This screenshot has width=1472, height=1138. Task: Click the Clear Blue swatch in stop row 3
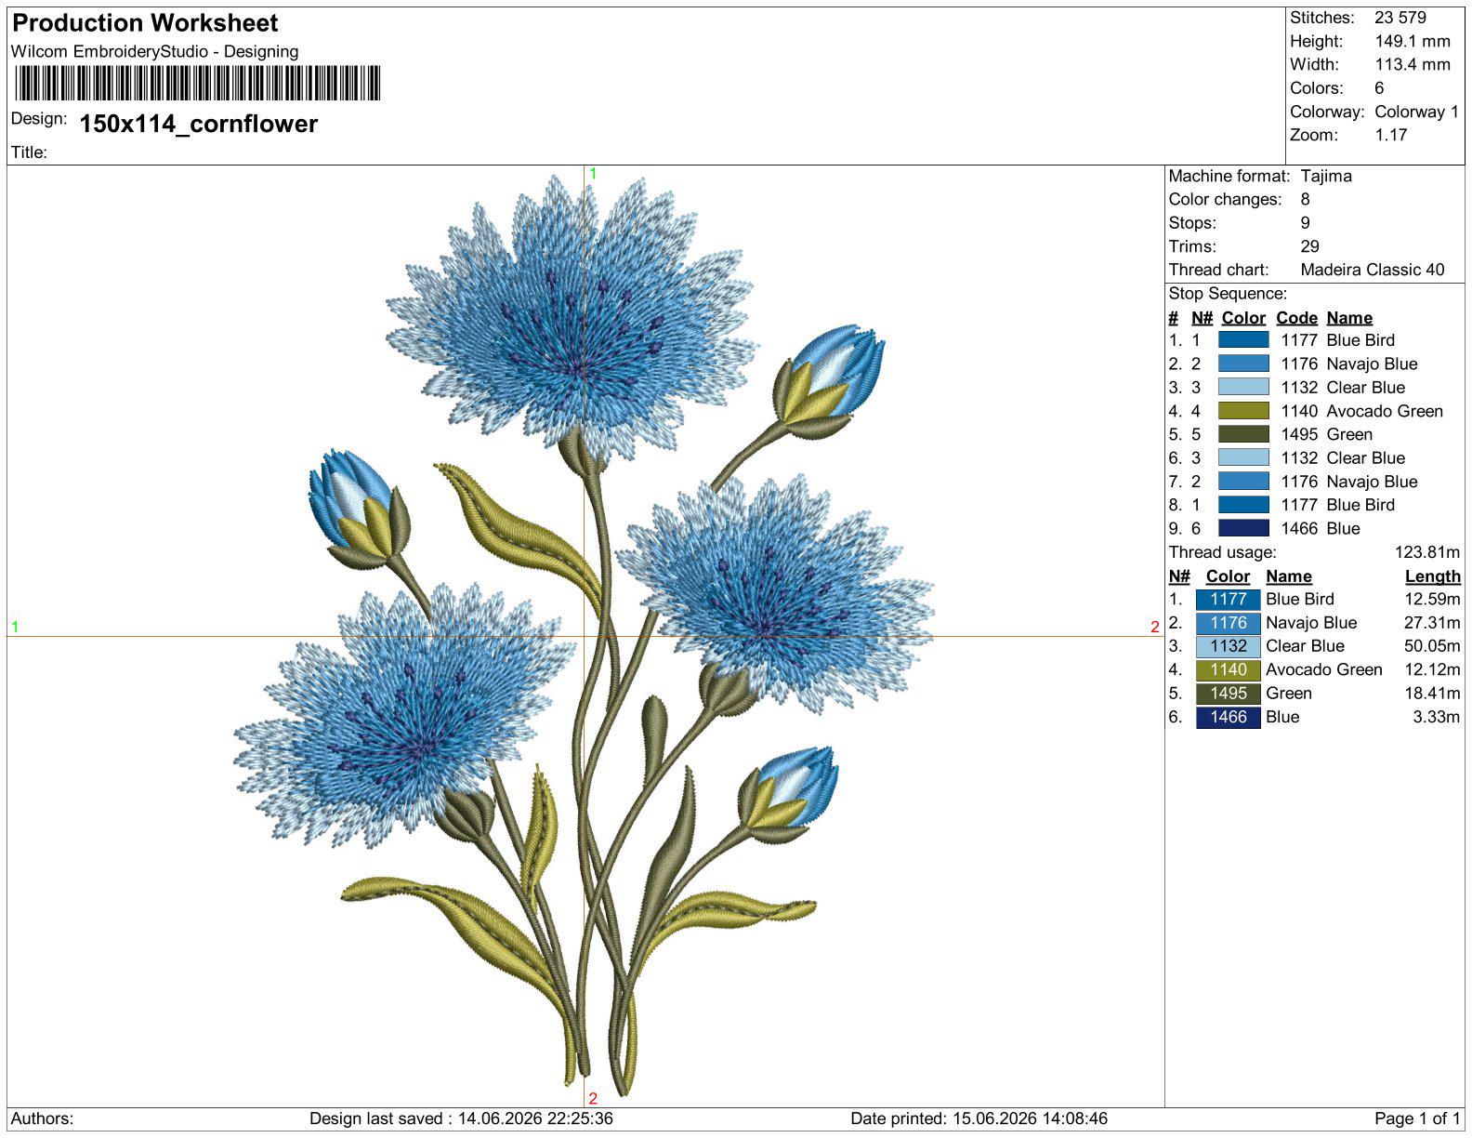1243,388
